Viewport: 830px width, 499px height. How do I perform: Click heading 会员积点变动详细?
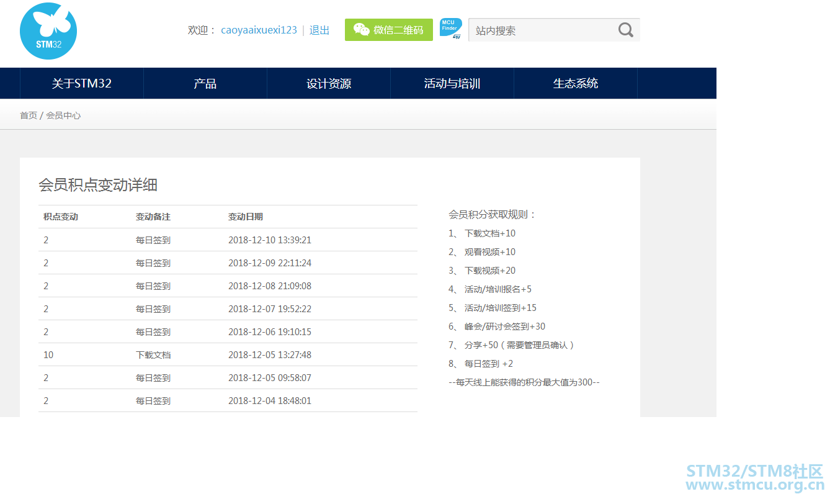coord(98,185)
